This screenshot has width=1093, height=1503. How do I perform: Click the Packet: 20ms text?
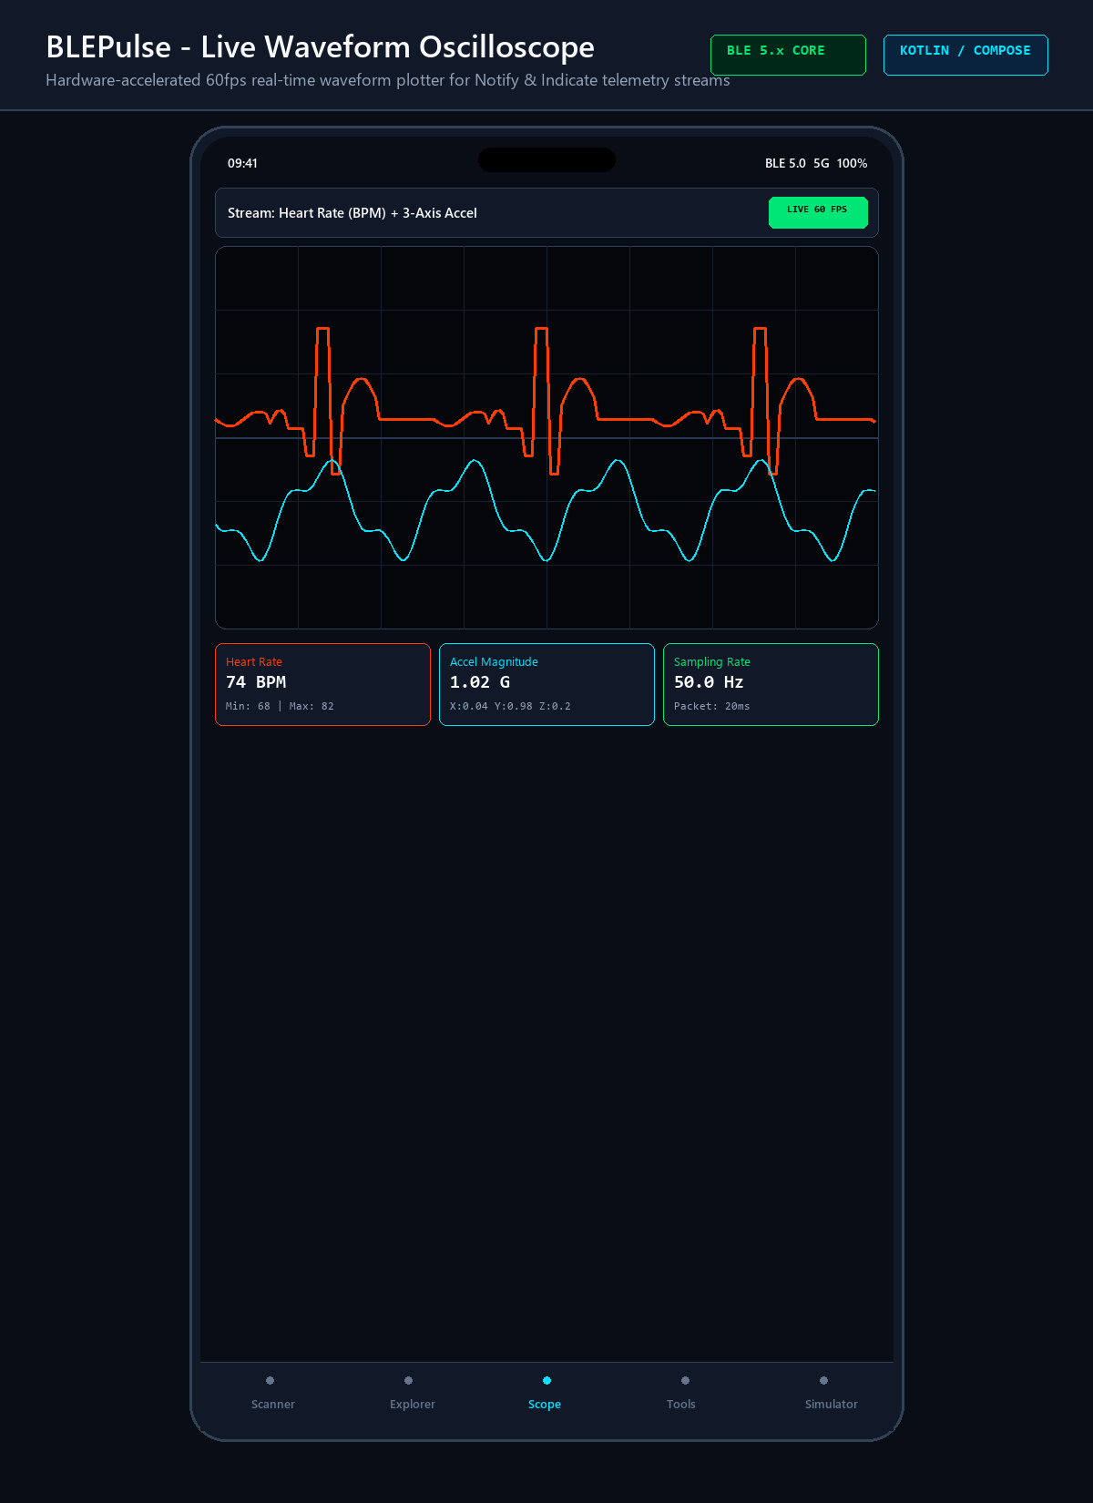pyautogui.click(x=712, y=706)
